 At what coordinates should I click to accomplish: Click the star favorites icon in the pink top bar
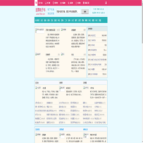tap(61, 3)
